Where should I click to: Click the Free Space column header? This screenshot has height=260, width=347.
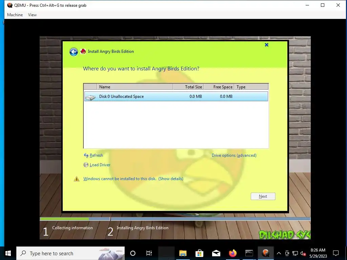click(219, 87)
